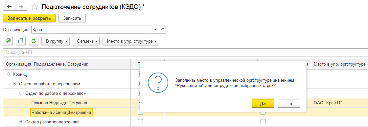The width and height of the screenshot is (368, 127).
Task: Add form to favorites with star icon
Action: click(35, 7)
